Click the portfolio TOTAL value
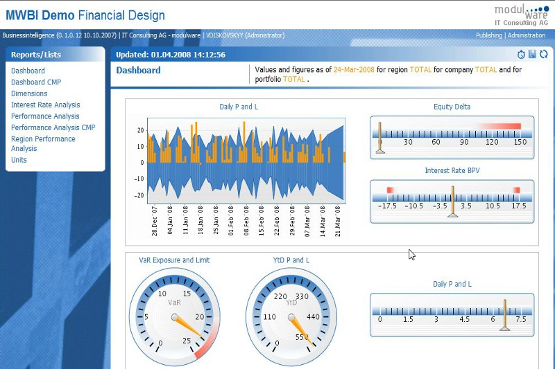Image resolution: width=555 pixels, height=369 pixels. pyautogui.click(x=293, y=79)
